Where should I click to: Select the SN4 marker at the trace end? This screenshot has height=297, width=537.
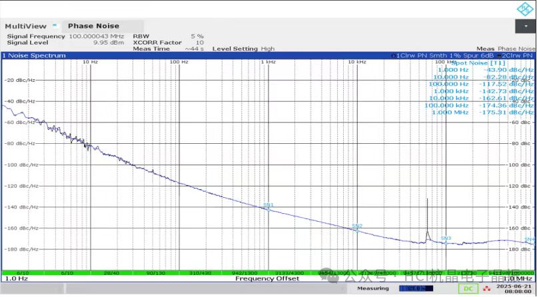coord(530,240)
